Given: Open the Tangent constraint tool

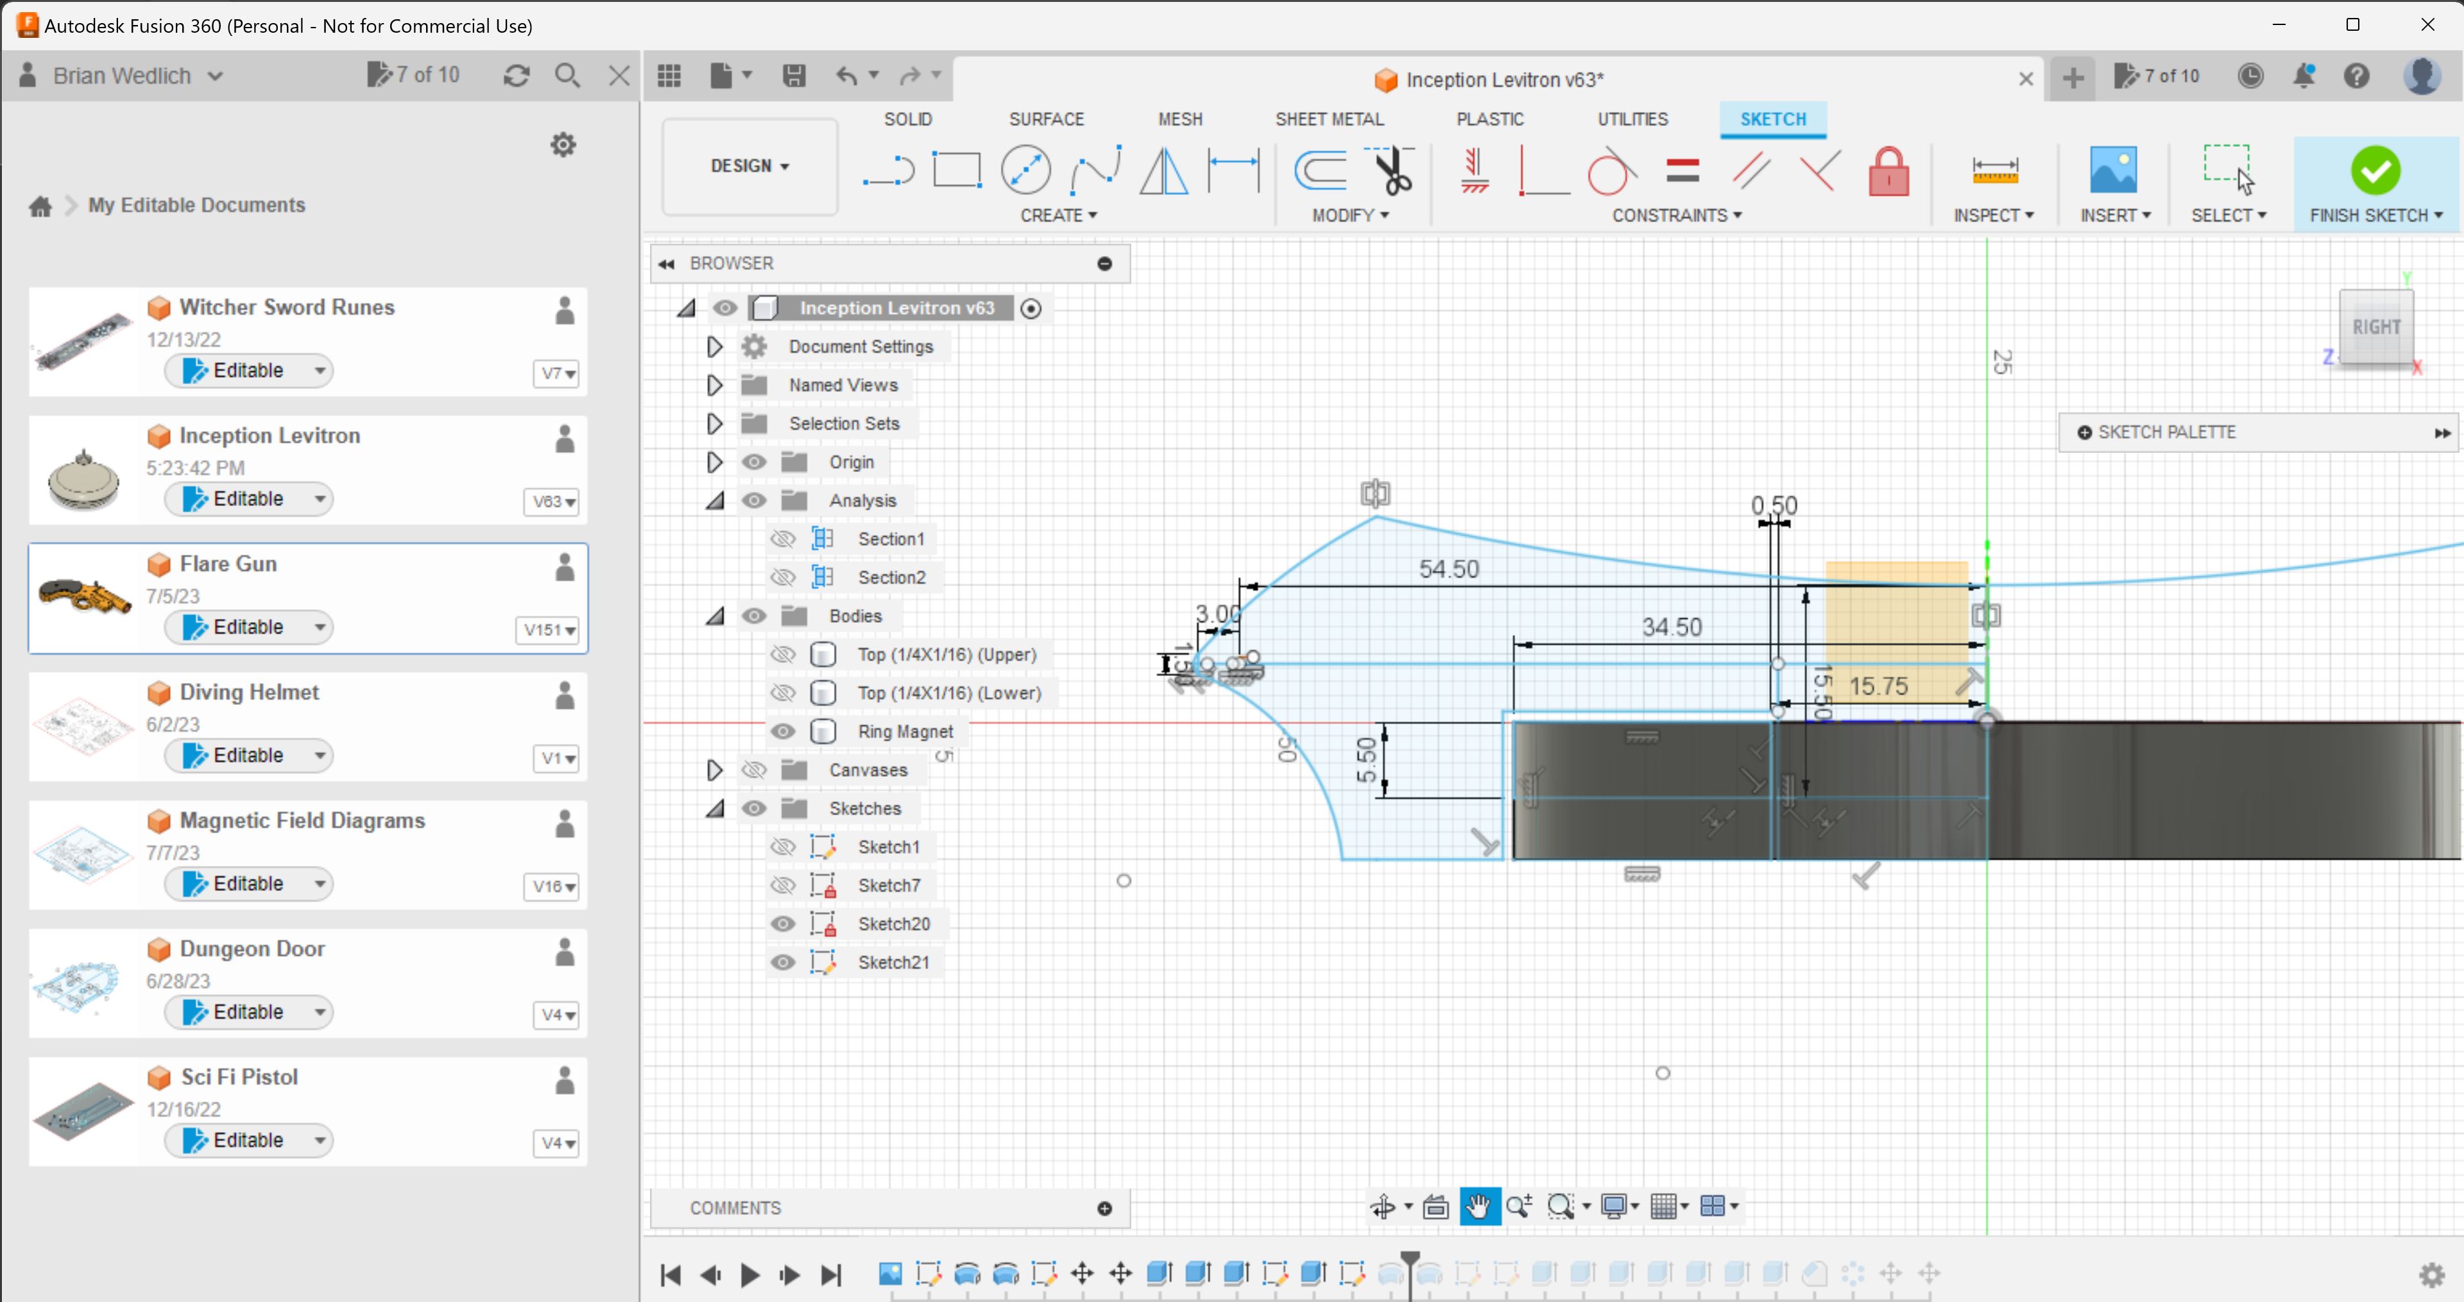Looking at the screenshot, I should tap(1611, 169).
